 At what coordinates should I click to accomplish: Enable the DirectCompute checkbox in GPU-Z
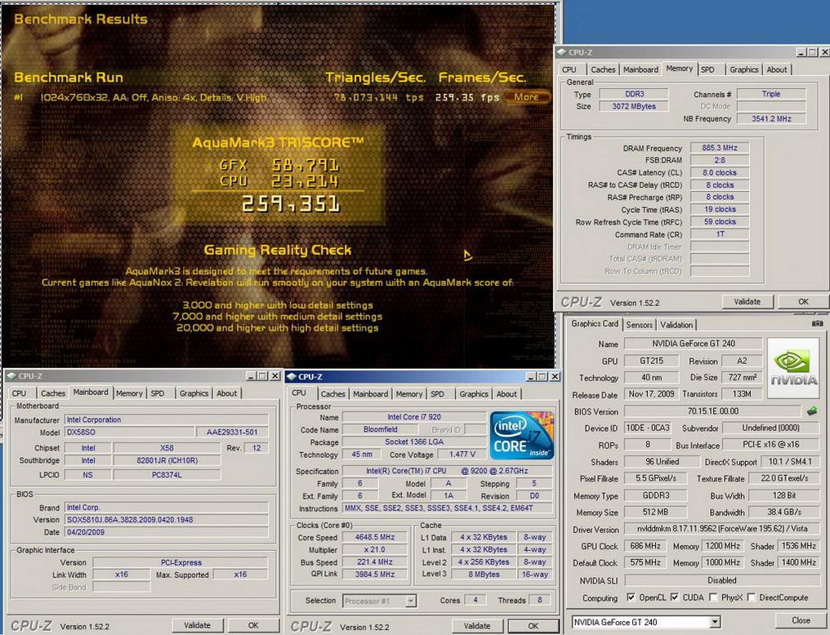coord(751,597)
